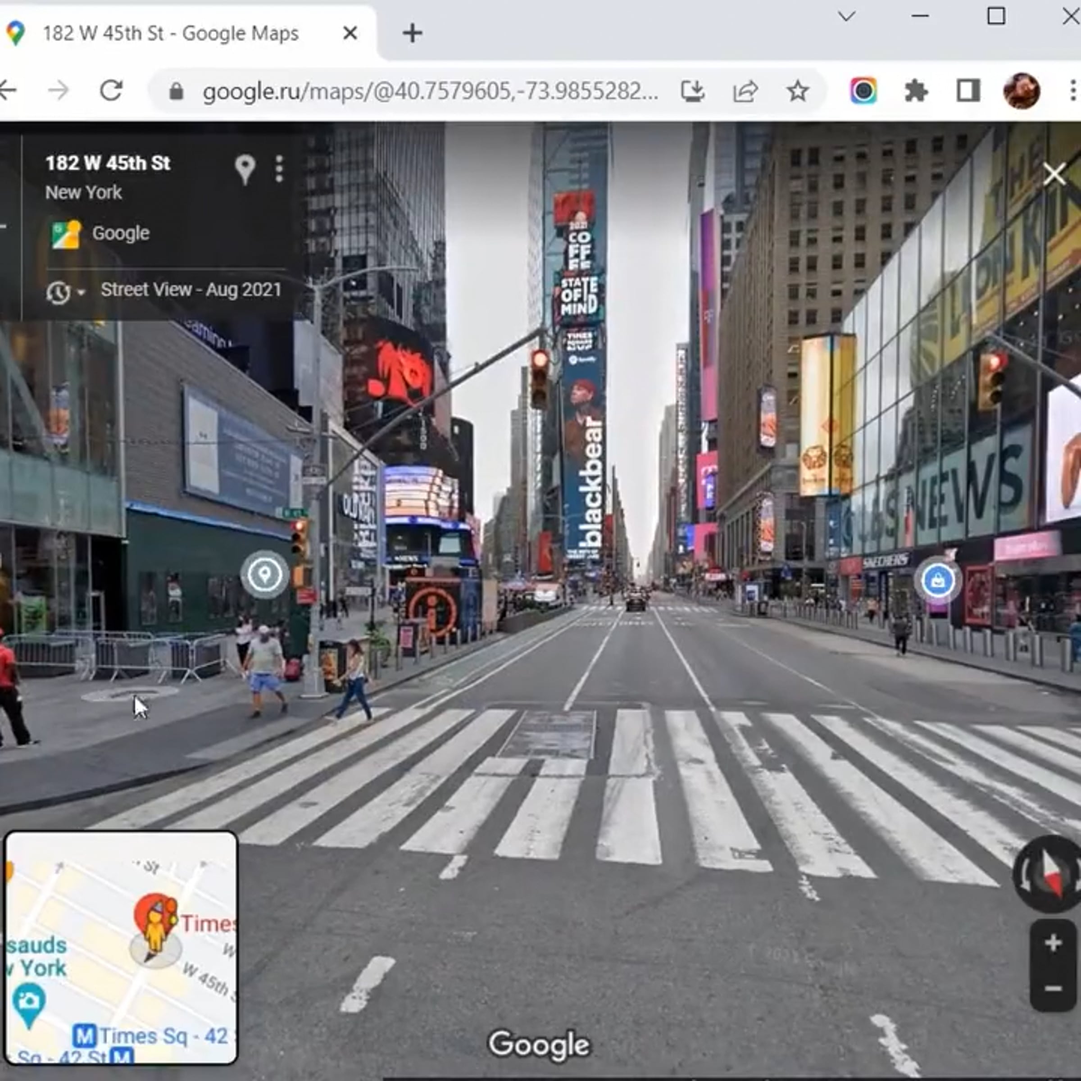
Task: Open the minimap thumbnail
Action: pyautogui.click(x=121, y=947)
